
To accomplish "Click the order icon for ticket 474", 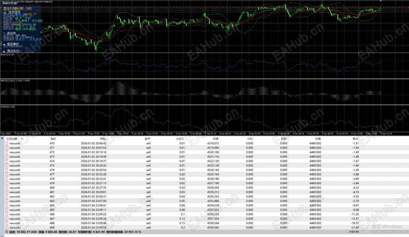I will (x=7, y=161).
